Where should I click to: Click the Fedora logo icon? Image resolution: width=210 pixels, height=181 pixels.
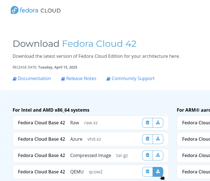point(14,10)
